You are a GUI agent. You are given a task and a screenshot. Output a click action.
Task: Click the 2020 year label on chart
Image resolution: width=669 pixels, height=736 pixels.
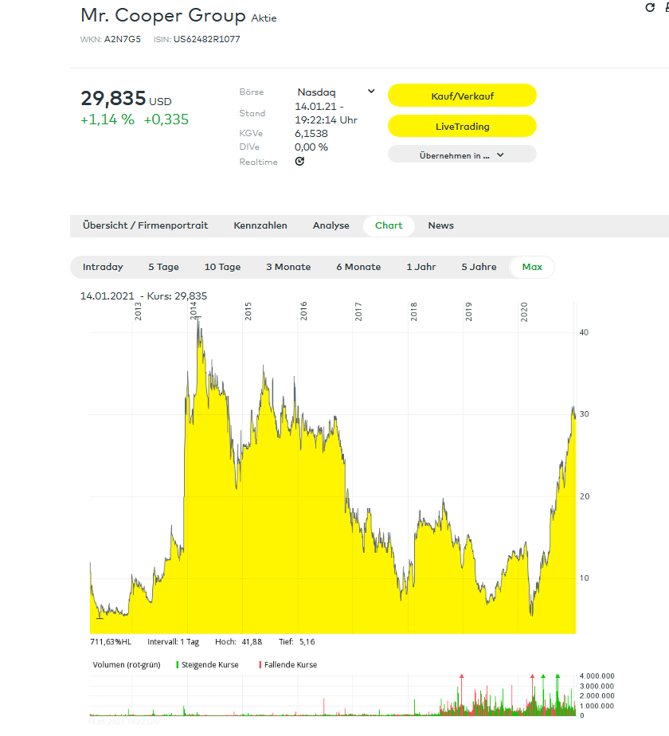[524, 311]
